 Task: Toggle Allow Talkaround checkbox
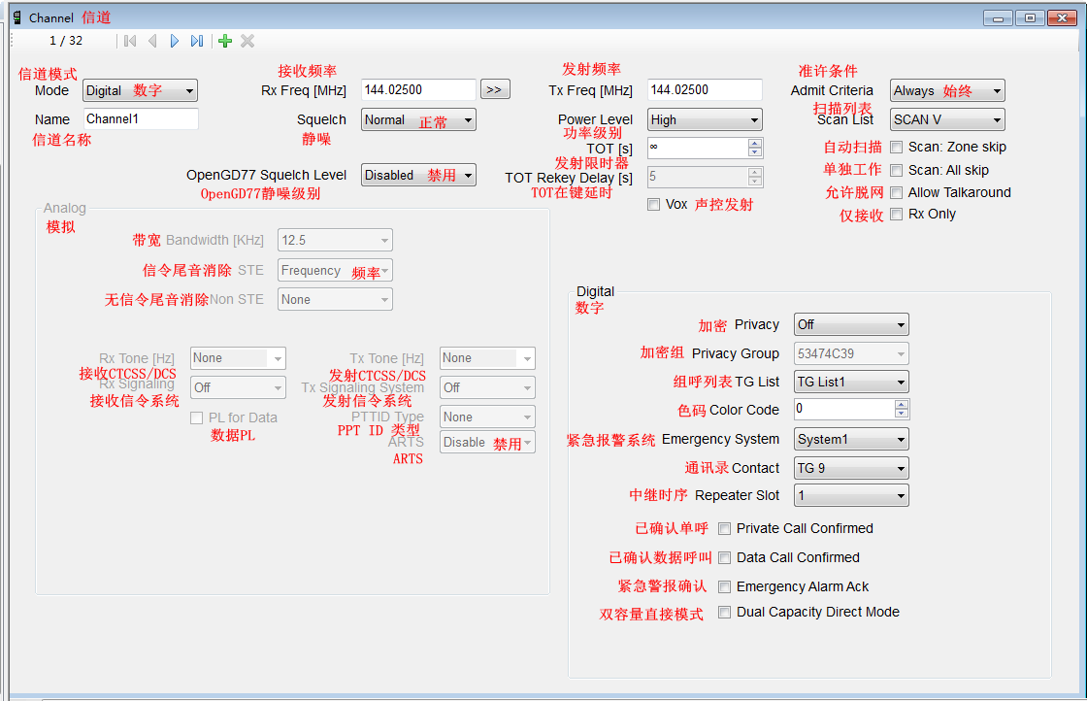coord(897,192)
